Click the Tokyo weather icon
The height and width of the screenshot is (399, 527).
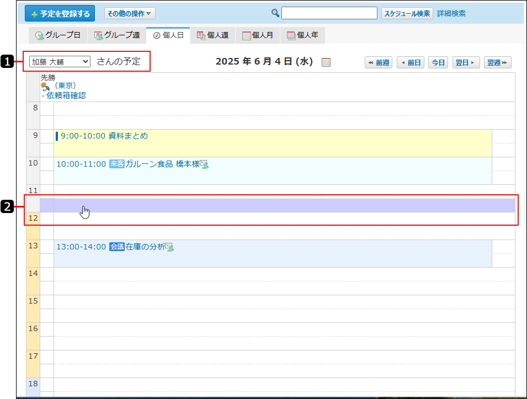coord(45,87)
